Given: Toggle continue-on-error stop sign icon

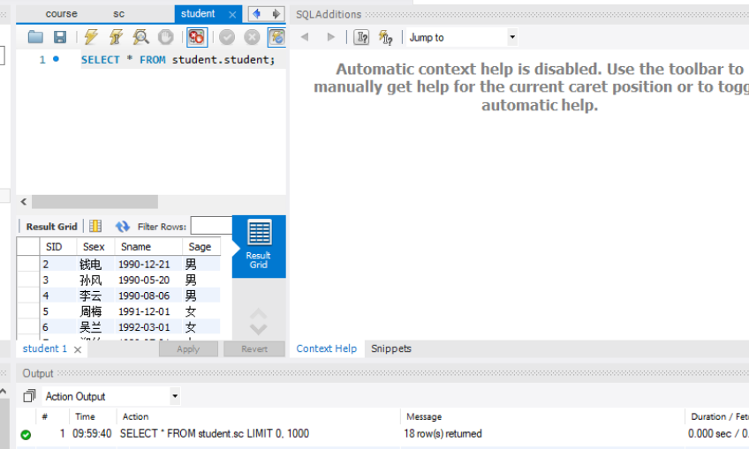Looking at the screenshot, I should point(197,37).
